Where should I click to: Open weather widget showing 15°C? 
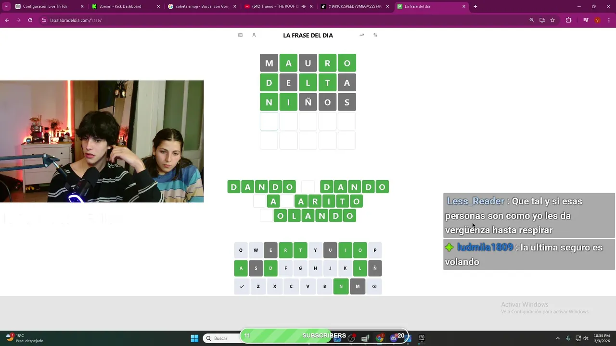point(25,338)
